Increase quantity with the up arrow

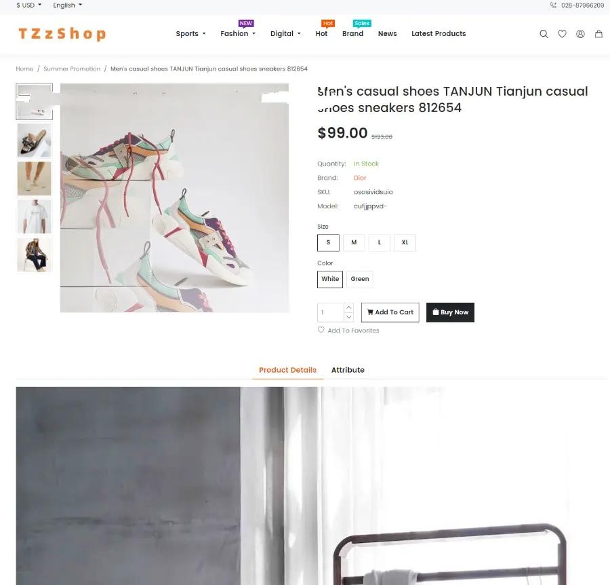point(349,307)
